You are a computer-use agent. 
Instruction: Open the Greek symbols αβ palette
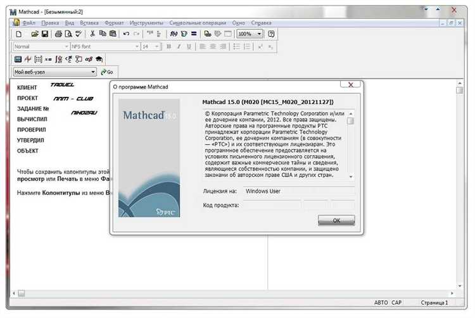point(89,59)
